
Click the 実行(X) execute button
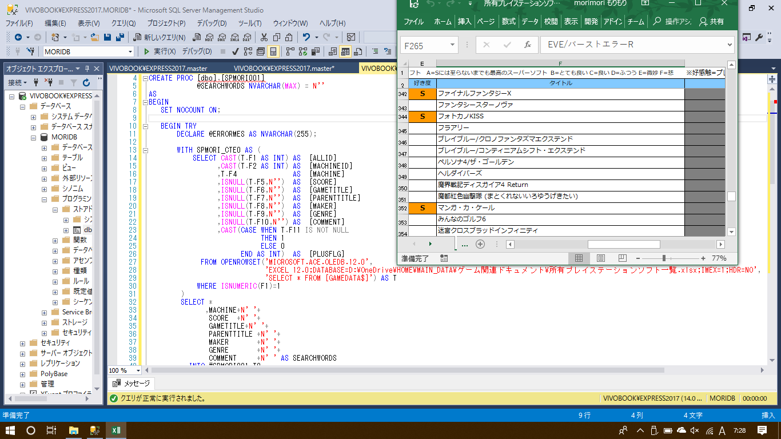pos(160,51)
